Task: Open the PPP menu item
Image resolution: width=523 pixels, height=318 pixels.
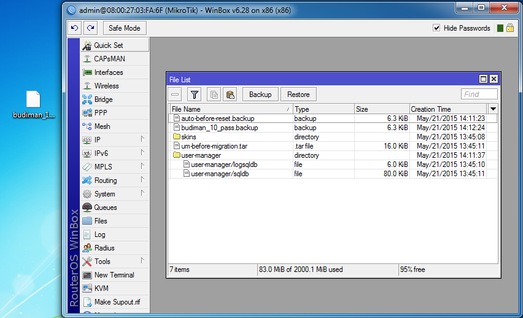Action: click(115, 113)
